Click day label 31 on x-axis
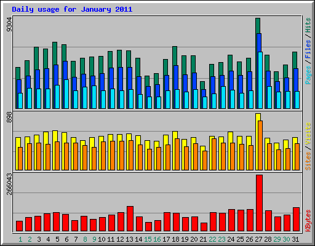315x246 pixels. pyautogui.click(x=295, y=239)
